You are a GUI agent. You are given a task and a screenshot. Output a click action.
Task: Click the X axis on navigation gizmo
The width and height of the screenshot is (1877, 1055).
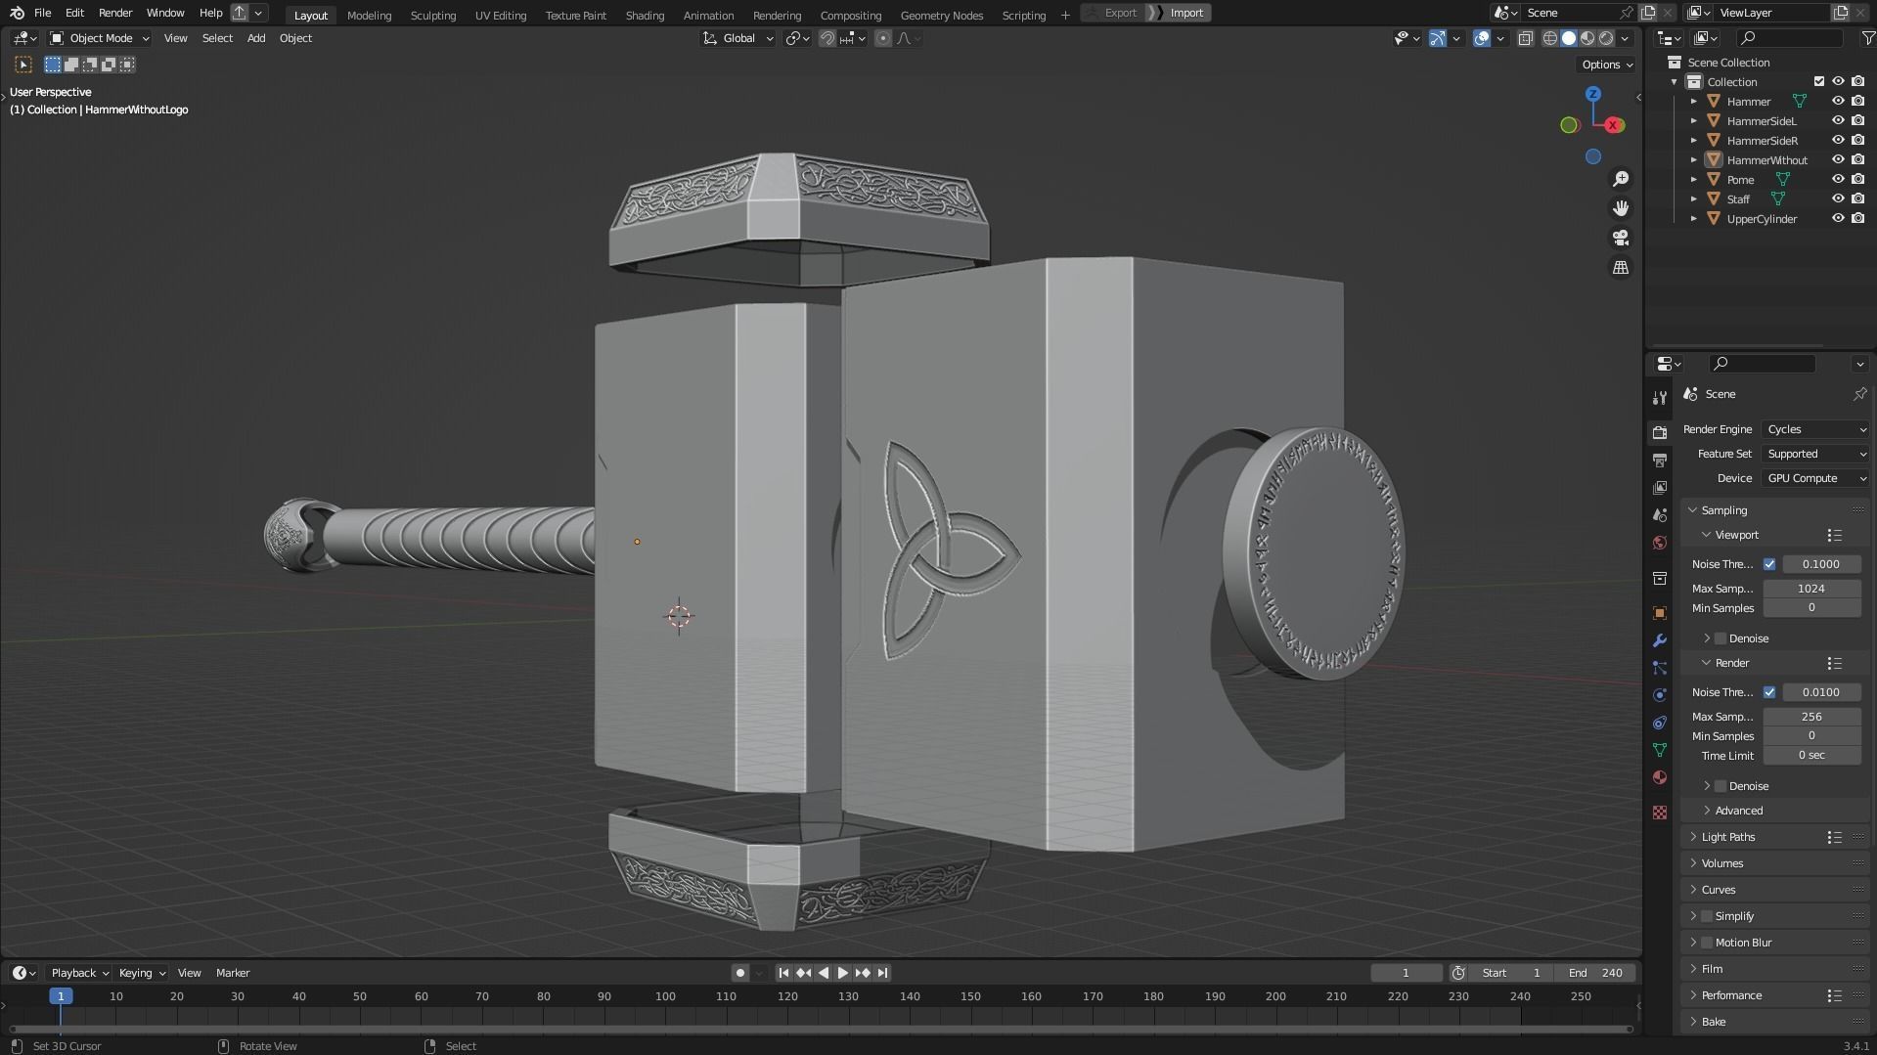(1613, 125)
